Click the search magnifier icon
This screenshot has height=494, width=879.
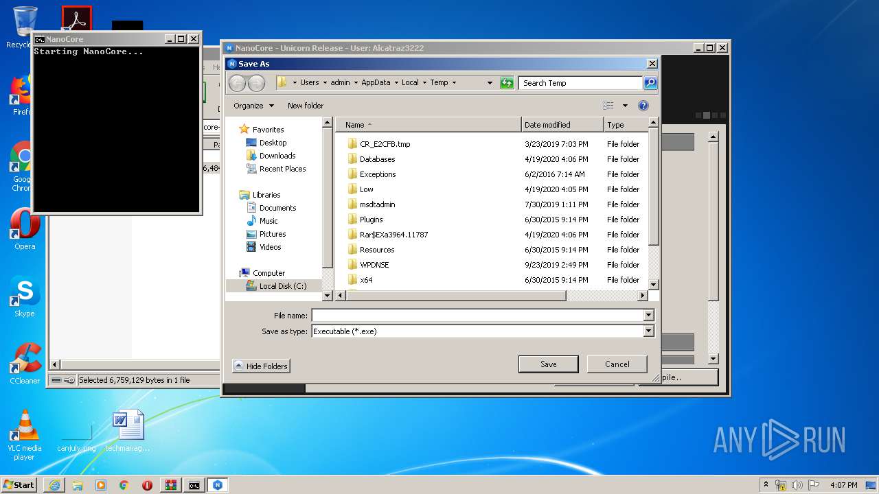pyautogui.click(x=650, y=83)
